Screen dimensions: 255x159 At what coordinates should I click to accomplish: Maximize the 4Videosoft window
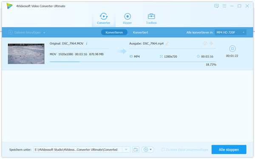(x=239, y=6)
